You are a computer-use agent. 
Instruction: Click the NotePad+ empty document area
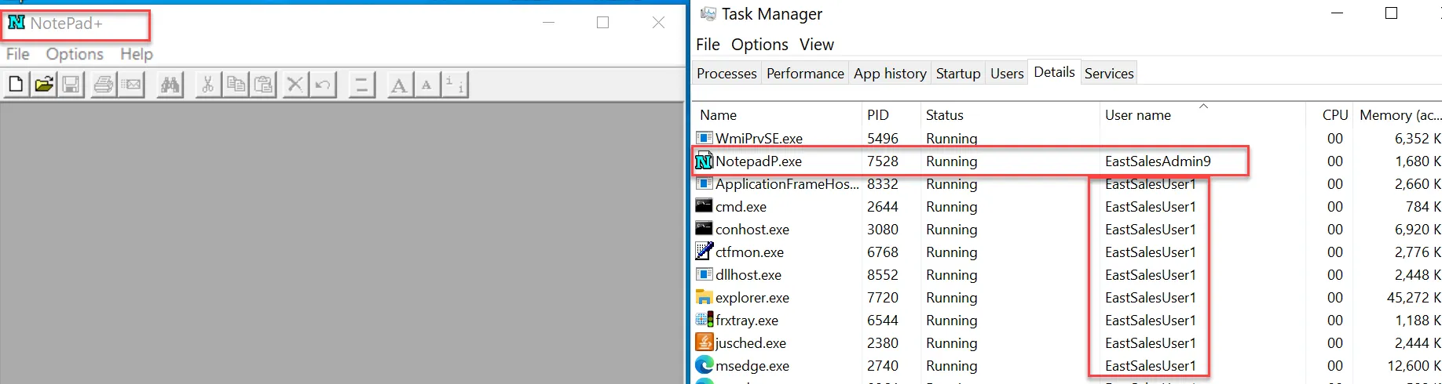[x=342, y=243]
